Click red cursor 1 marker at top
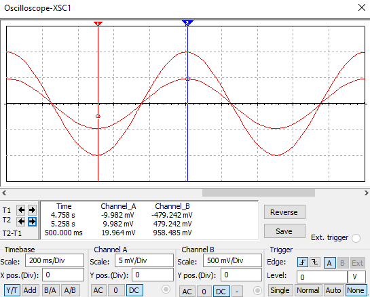The height and width of the screenshot is (297, 370). pyautogui.click(x=98, y=24)
